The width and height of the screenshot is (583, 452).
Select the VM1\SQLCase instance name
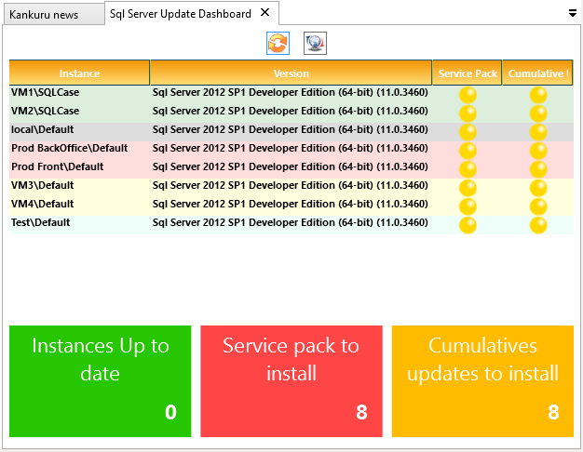pyautogui.click(x=45, y=92)
